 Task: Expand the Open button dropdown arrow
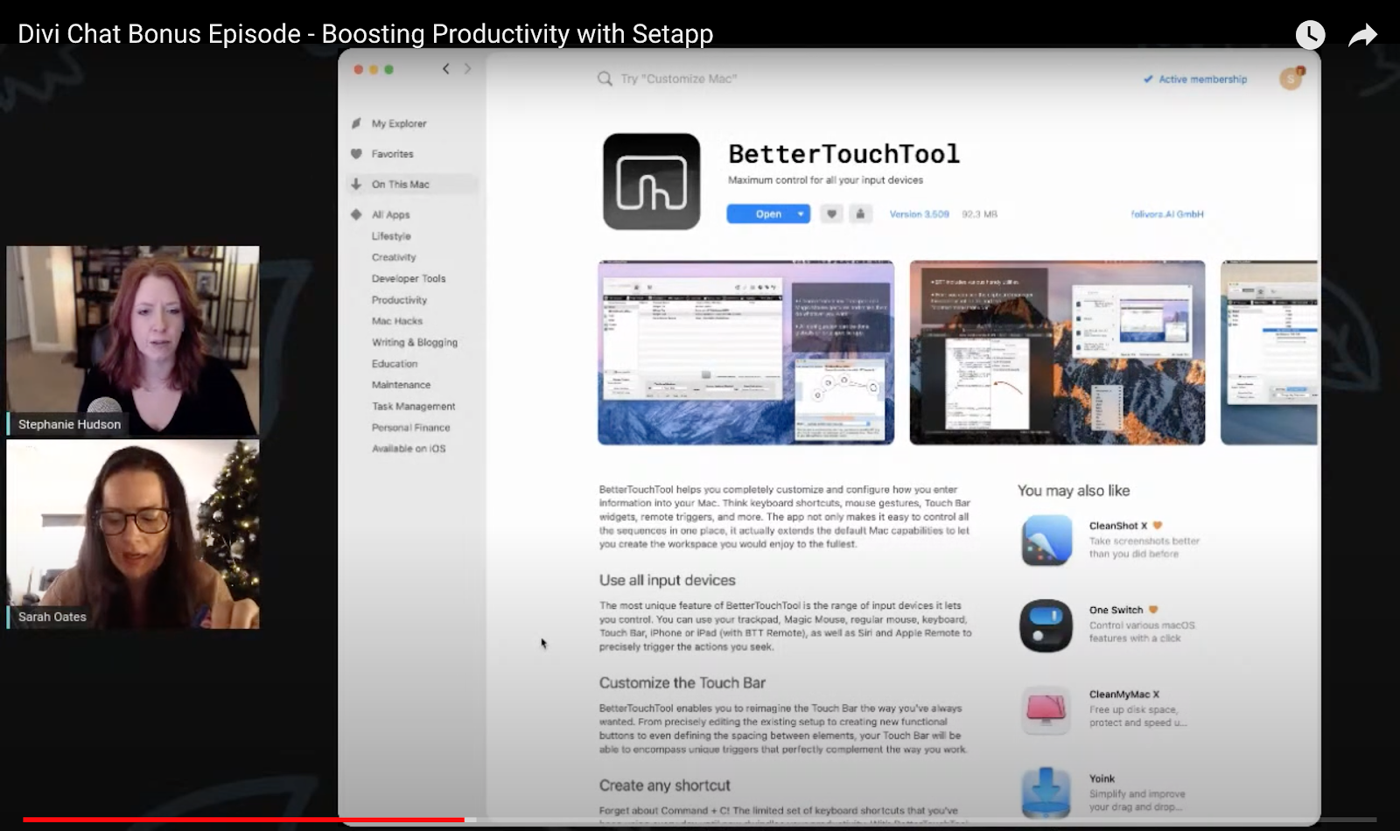(801, 214)
